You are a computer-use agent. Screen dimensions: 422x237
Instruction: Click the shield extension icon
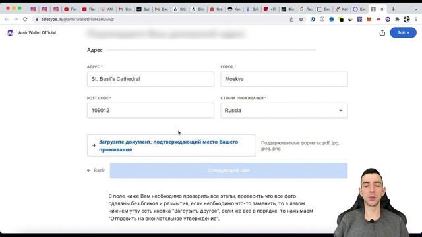tap(322, 19)
